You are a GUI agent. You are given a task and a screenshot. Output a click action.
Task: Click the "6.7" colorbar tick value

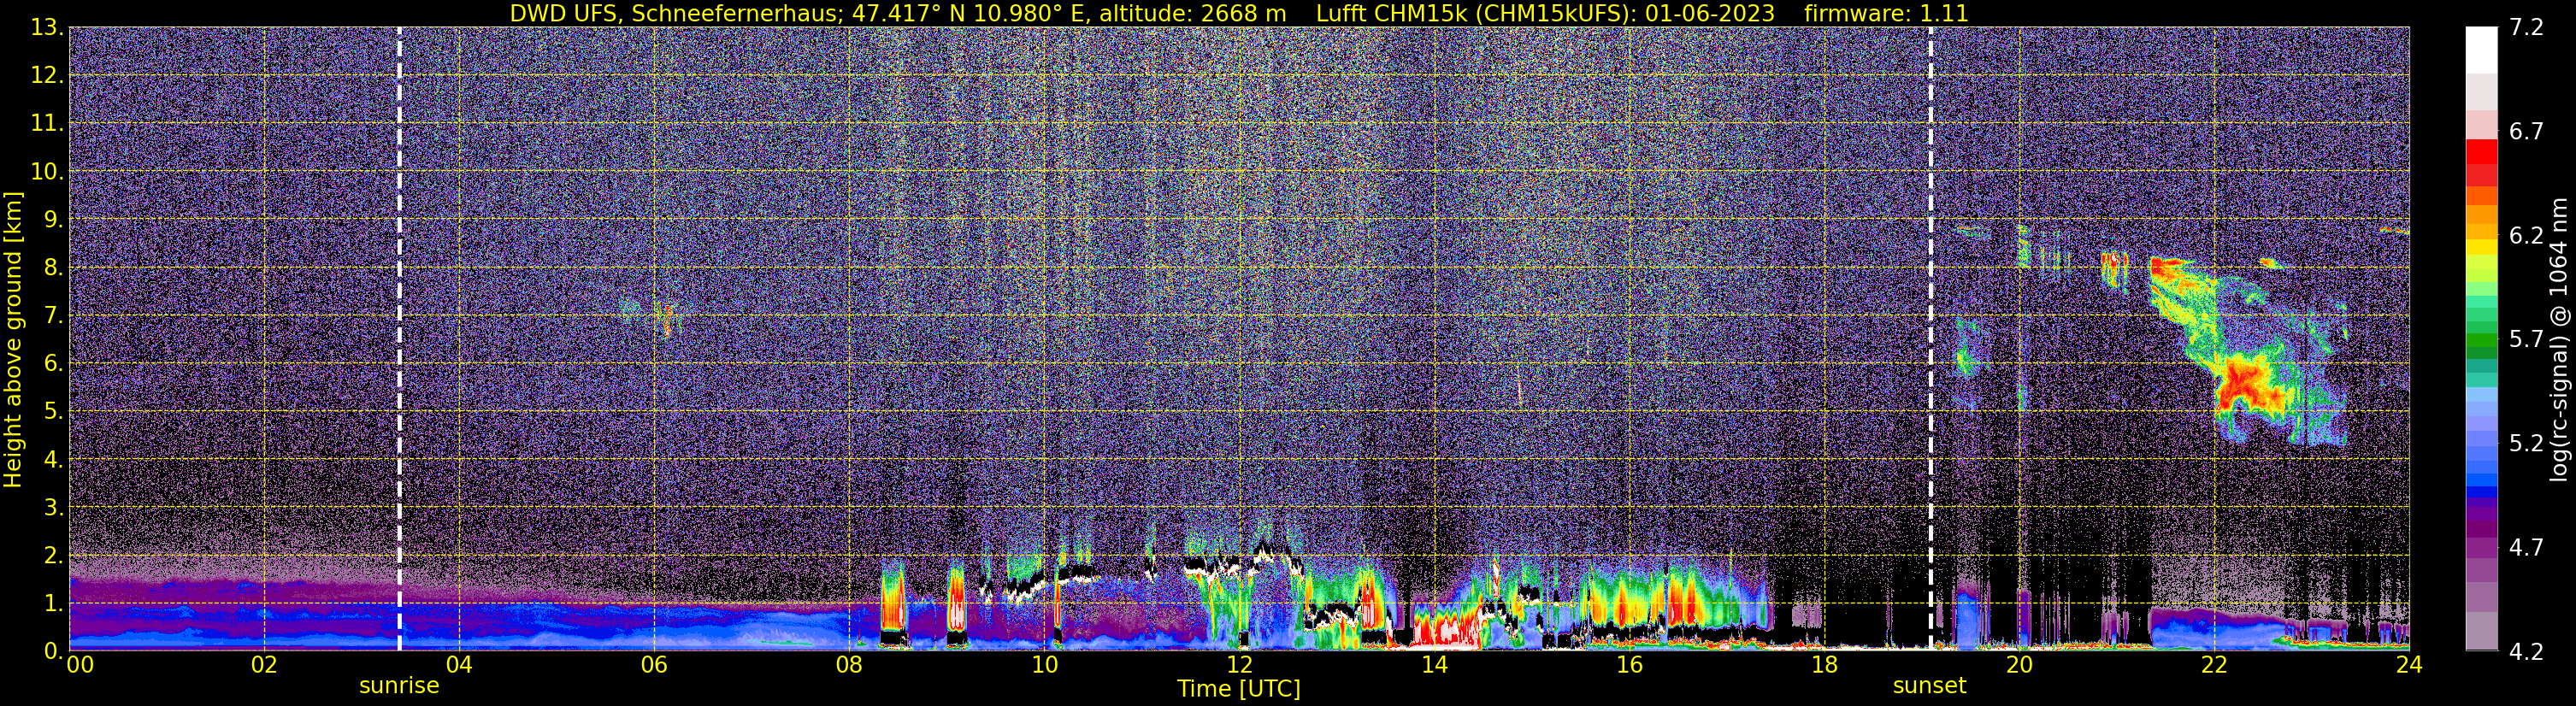(2526, 132)
